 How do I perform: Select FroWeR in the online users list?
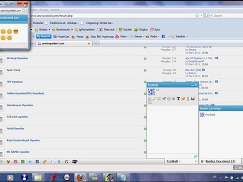210,115
